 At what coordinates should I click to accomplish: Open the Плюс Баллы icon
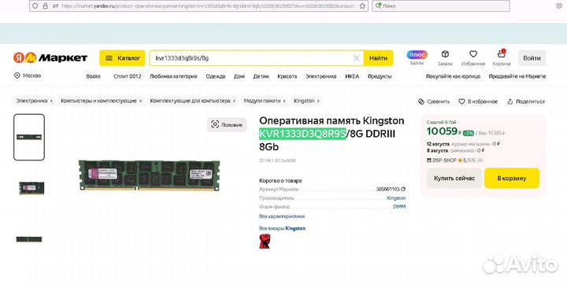(417, 57)
